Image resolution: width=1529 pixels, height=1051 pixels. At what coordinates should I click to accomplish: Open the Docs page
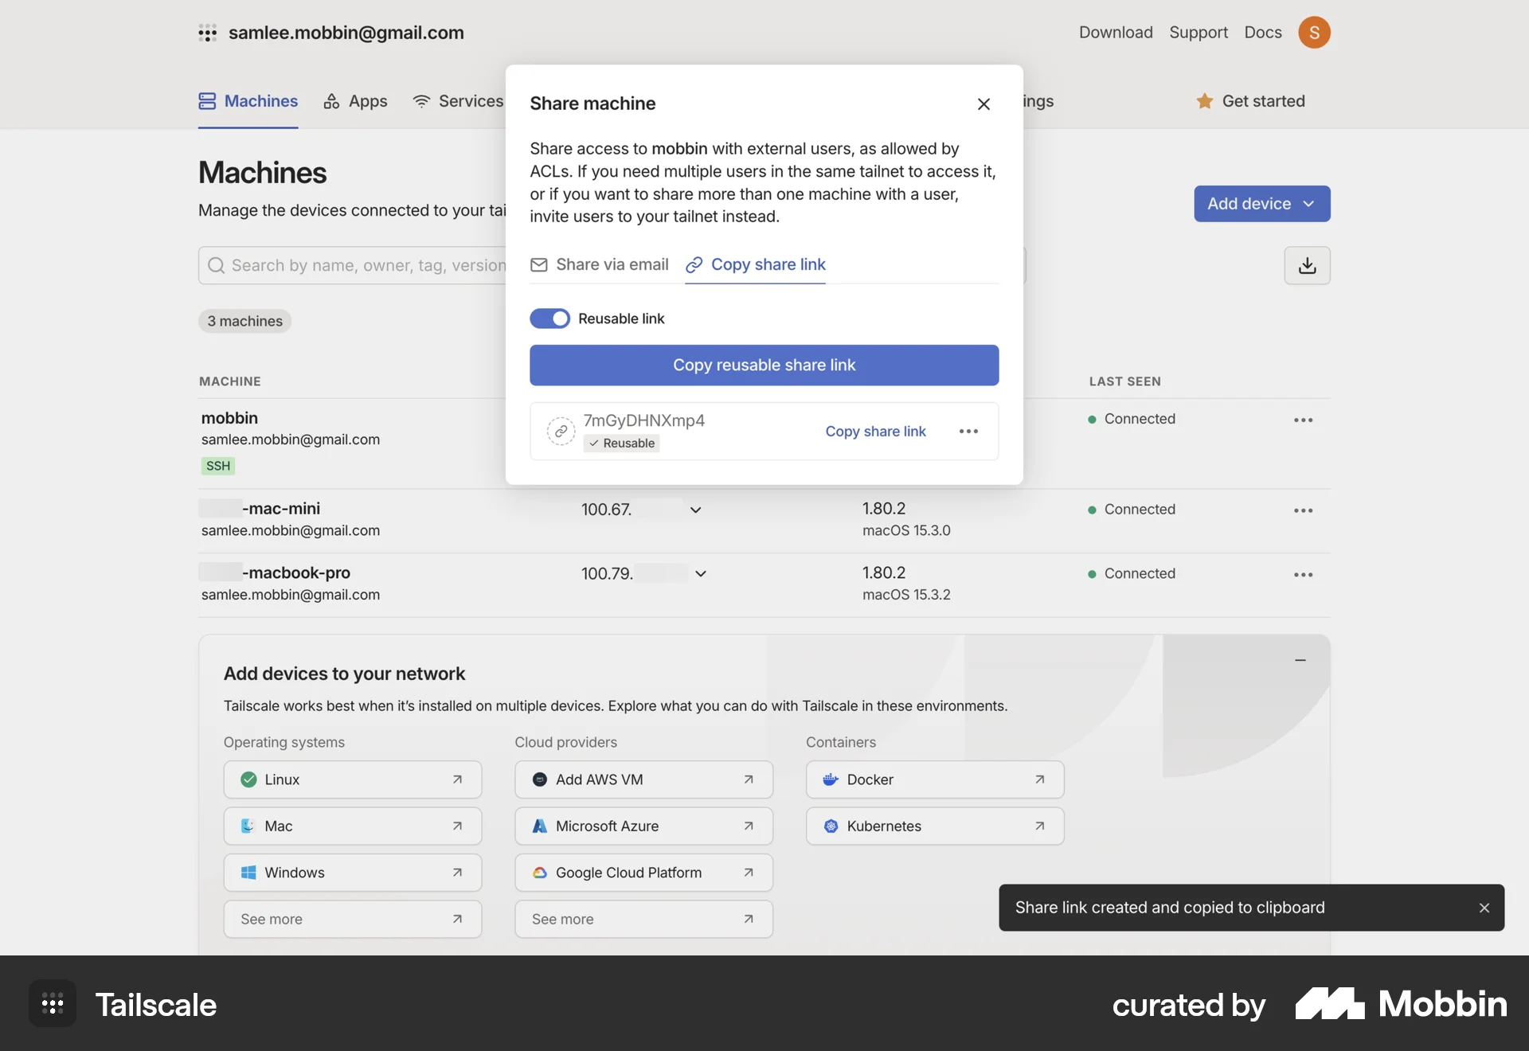1262,33
